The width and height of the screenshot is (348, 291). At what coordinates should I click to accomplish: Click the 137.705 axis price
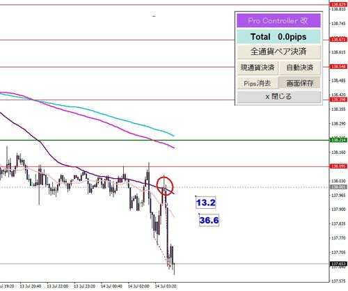[x=338, y=253]
